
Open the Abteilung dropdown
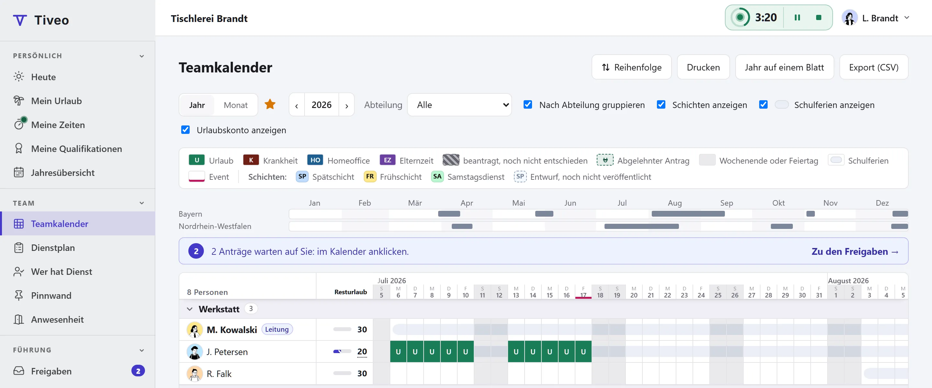pos(459,104)
